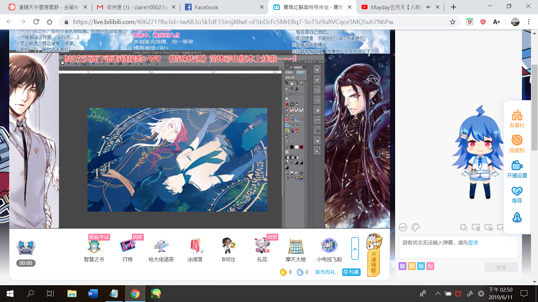Reload the current page
This screenshot has height=302, width=538.
pos(36,22)
